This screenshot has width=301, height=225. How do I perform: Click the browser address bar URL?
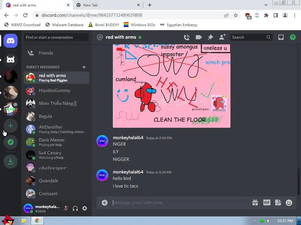[92, 15]
